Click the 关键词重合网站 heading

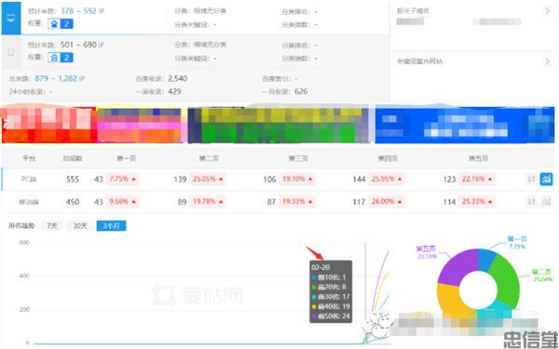click(x=419, y=61)
